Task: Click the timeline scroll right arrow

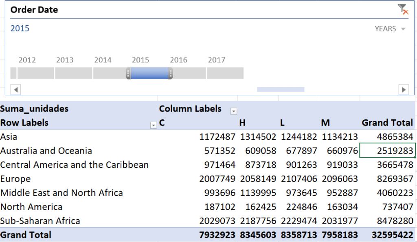Action: click(404, 90)
